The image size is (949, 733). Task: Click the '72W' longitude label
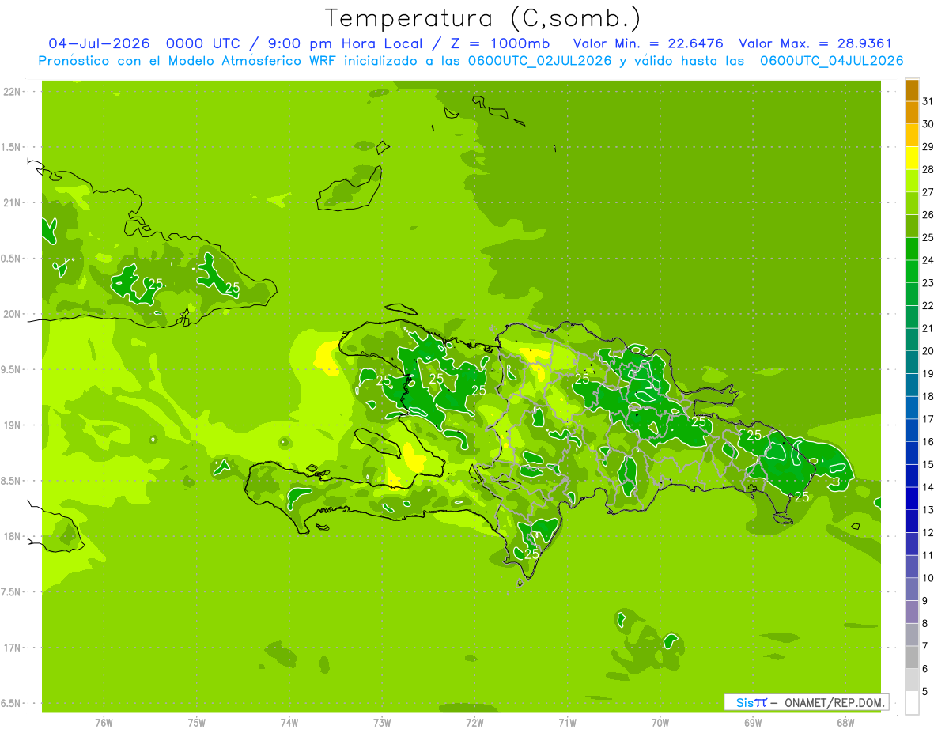coord(475,722)
